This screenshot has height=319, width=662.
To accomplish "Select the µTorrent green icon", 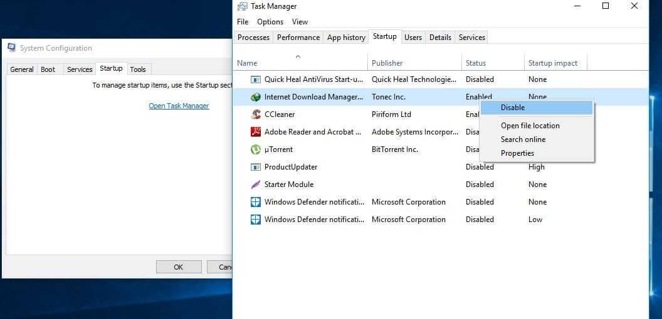I will click(x=255, y=149).
